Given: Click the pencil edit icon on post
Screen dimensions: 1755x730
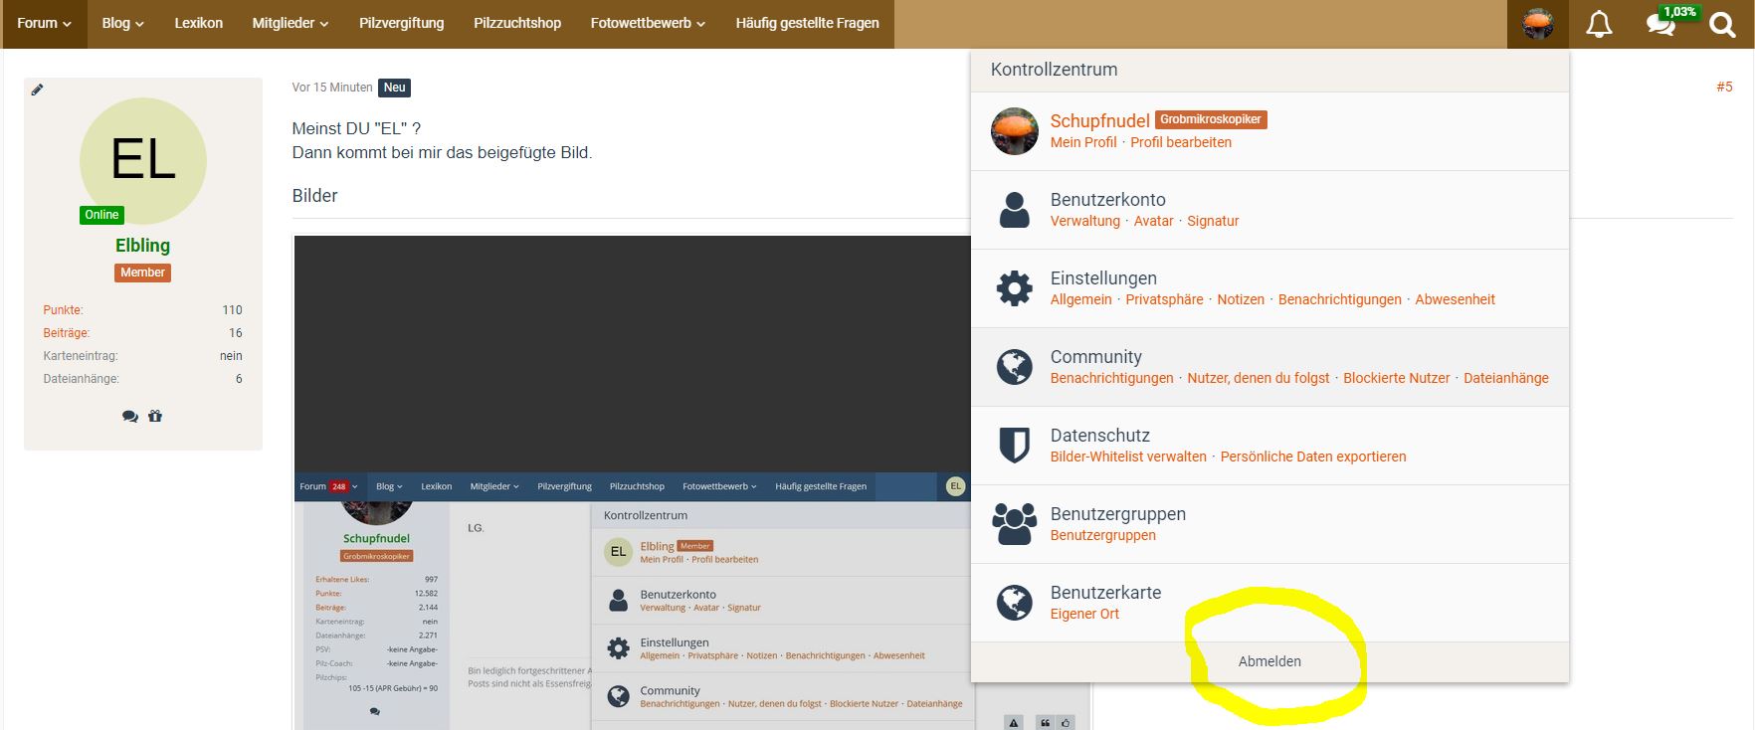Looking at the screenshot, I should point(37,90).
